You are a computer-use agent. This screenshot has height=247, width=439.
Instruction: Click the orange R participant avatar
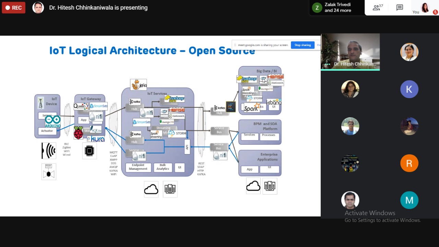click(x=409, y=163)
